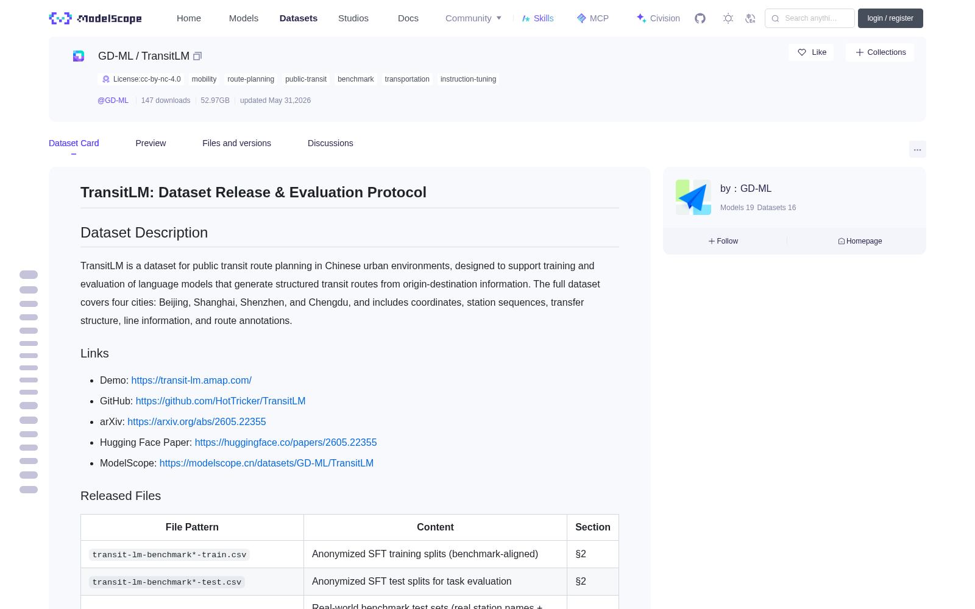
Task: Open the GitHub icon link in header
Action: click(700, 18)
